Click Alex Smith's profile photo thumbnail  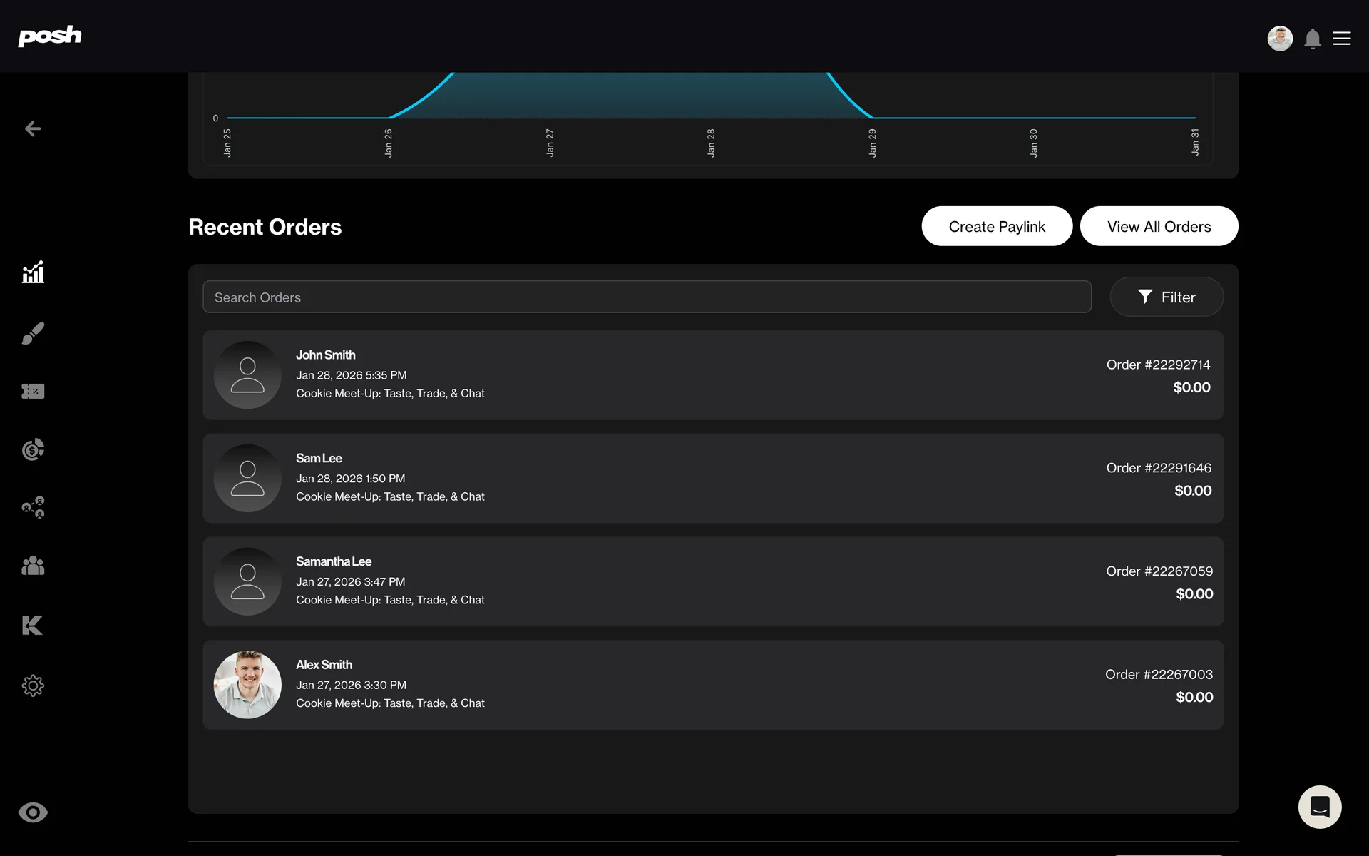coord(247,685)
